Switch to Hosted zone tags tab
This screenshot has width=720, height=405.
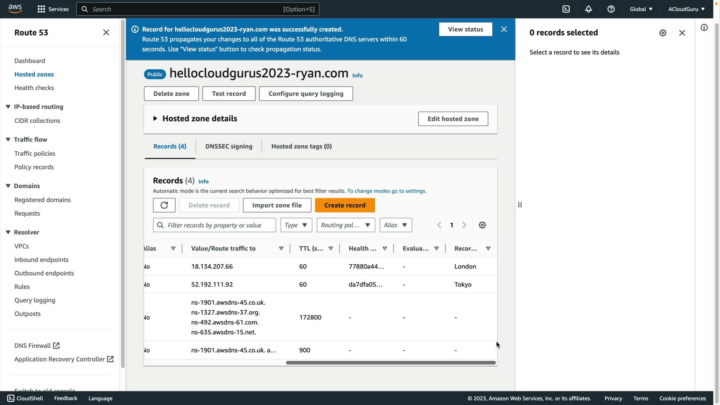(x=301, y=146)
